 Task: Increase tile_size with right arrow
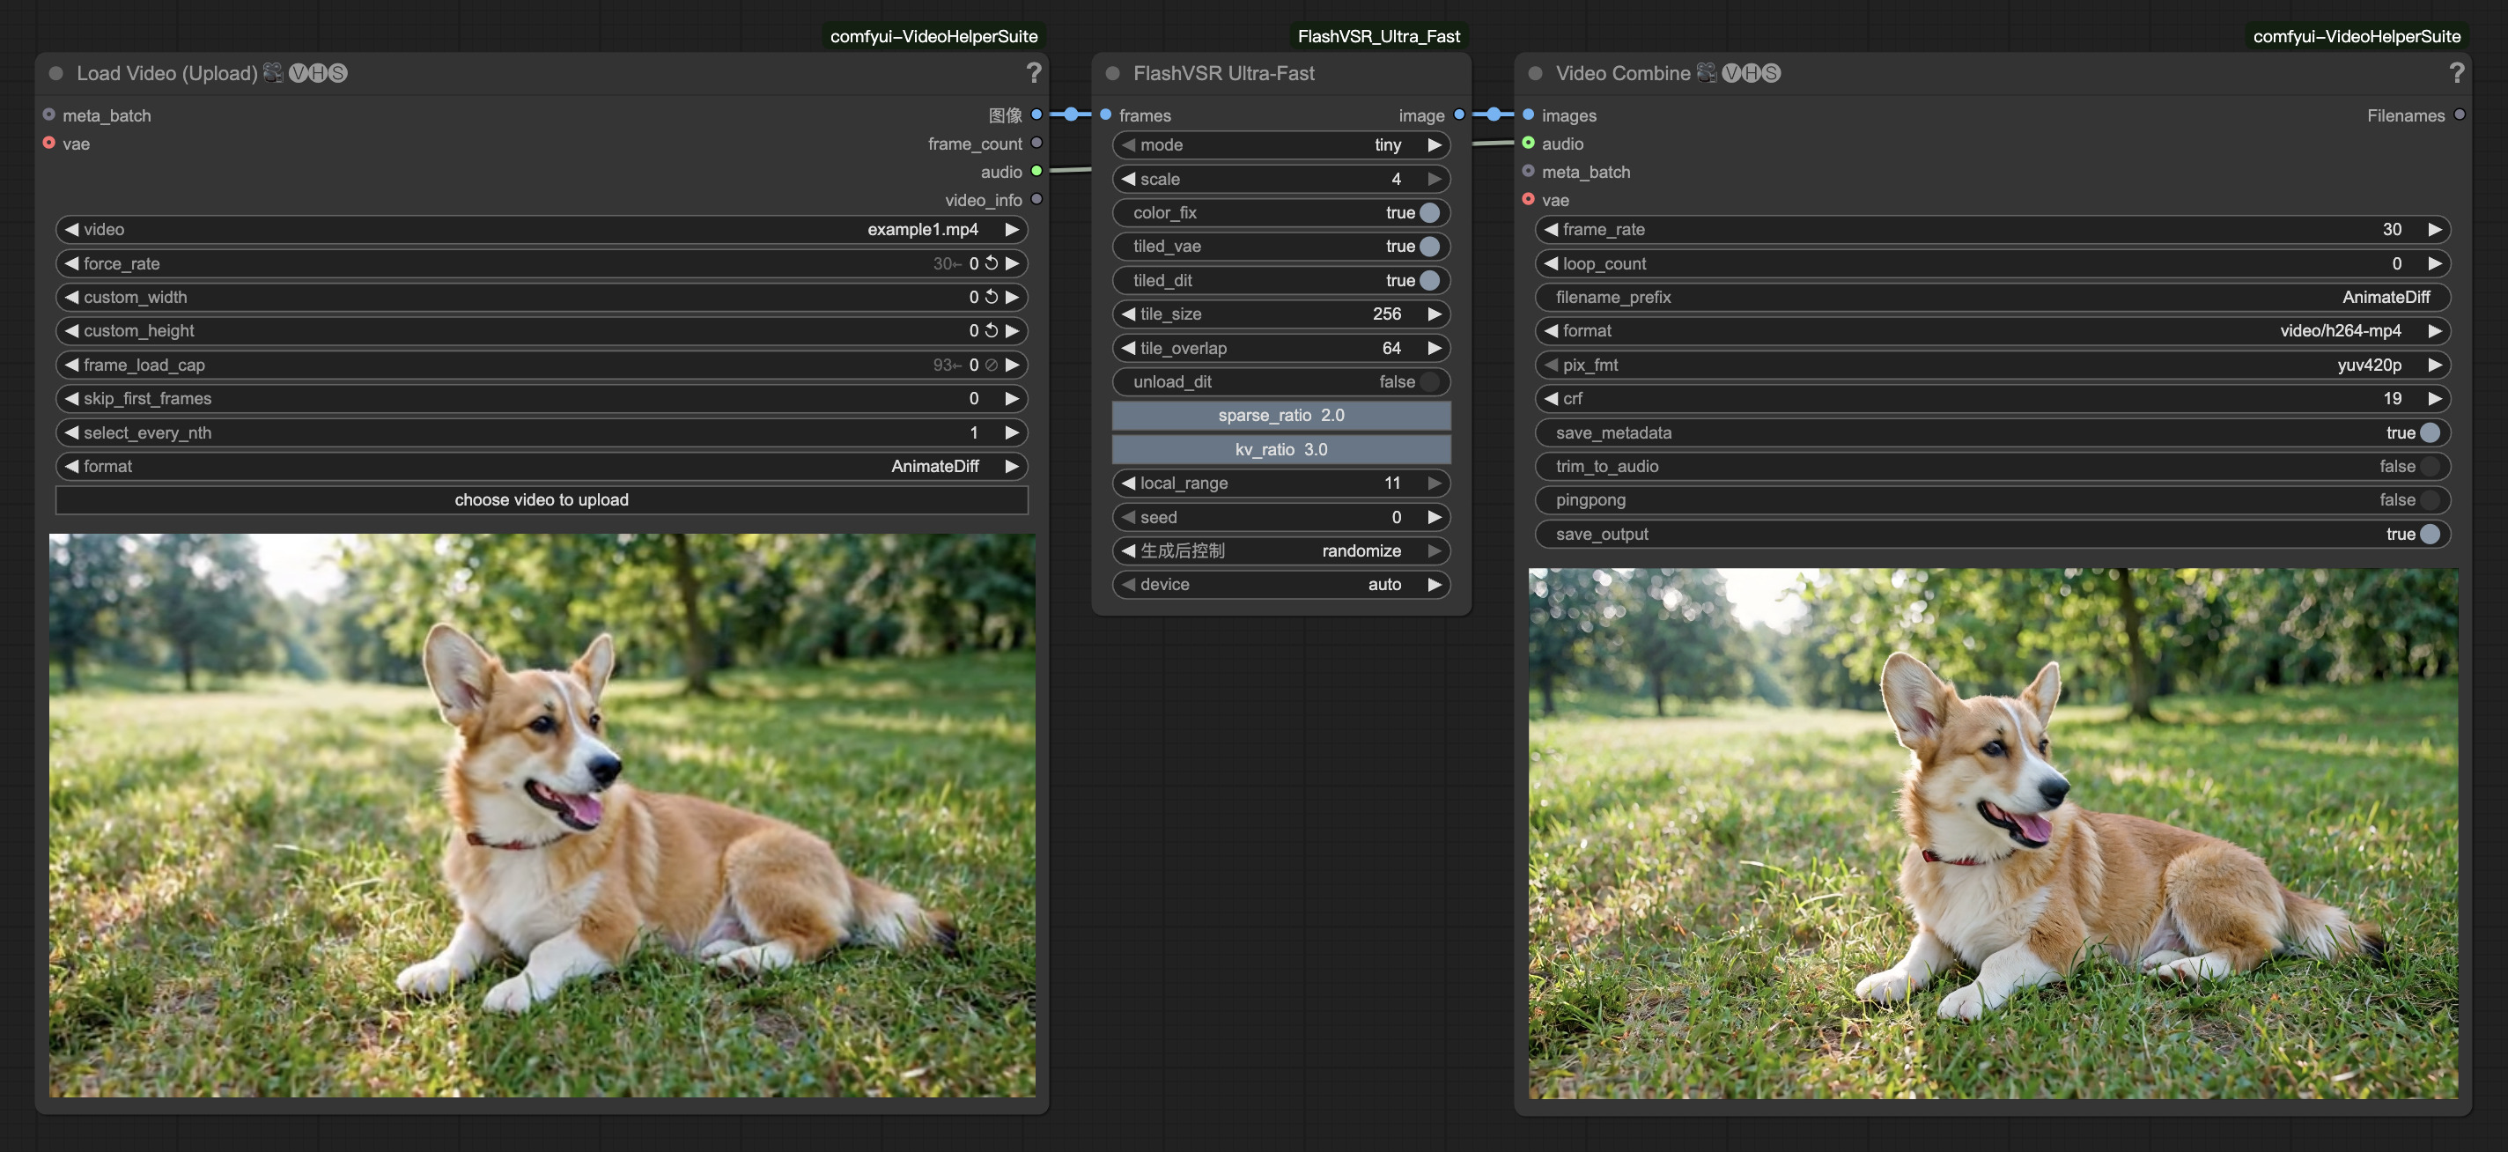(x=1435, y=314)
